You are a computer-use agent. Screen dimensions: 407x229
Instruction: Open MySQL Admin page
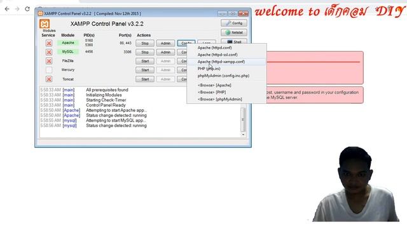tap(165, 52)
